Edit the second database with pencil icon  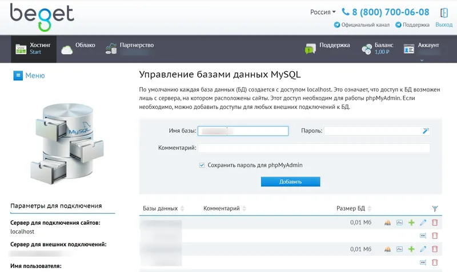pyautogui.click(x=423, y=249)
